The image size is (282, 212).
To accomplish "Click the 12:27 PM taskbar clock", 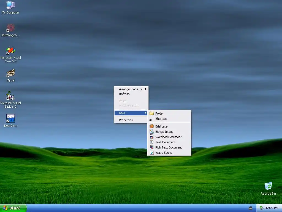I will click(272, 208).
